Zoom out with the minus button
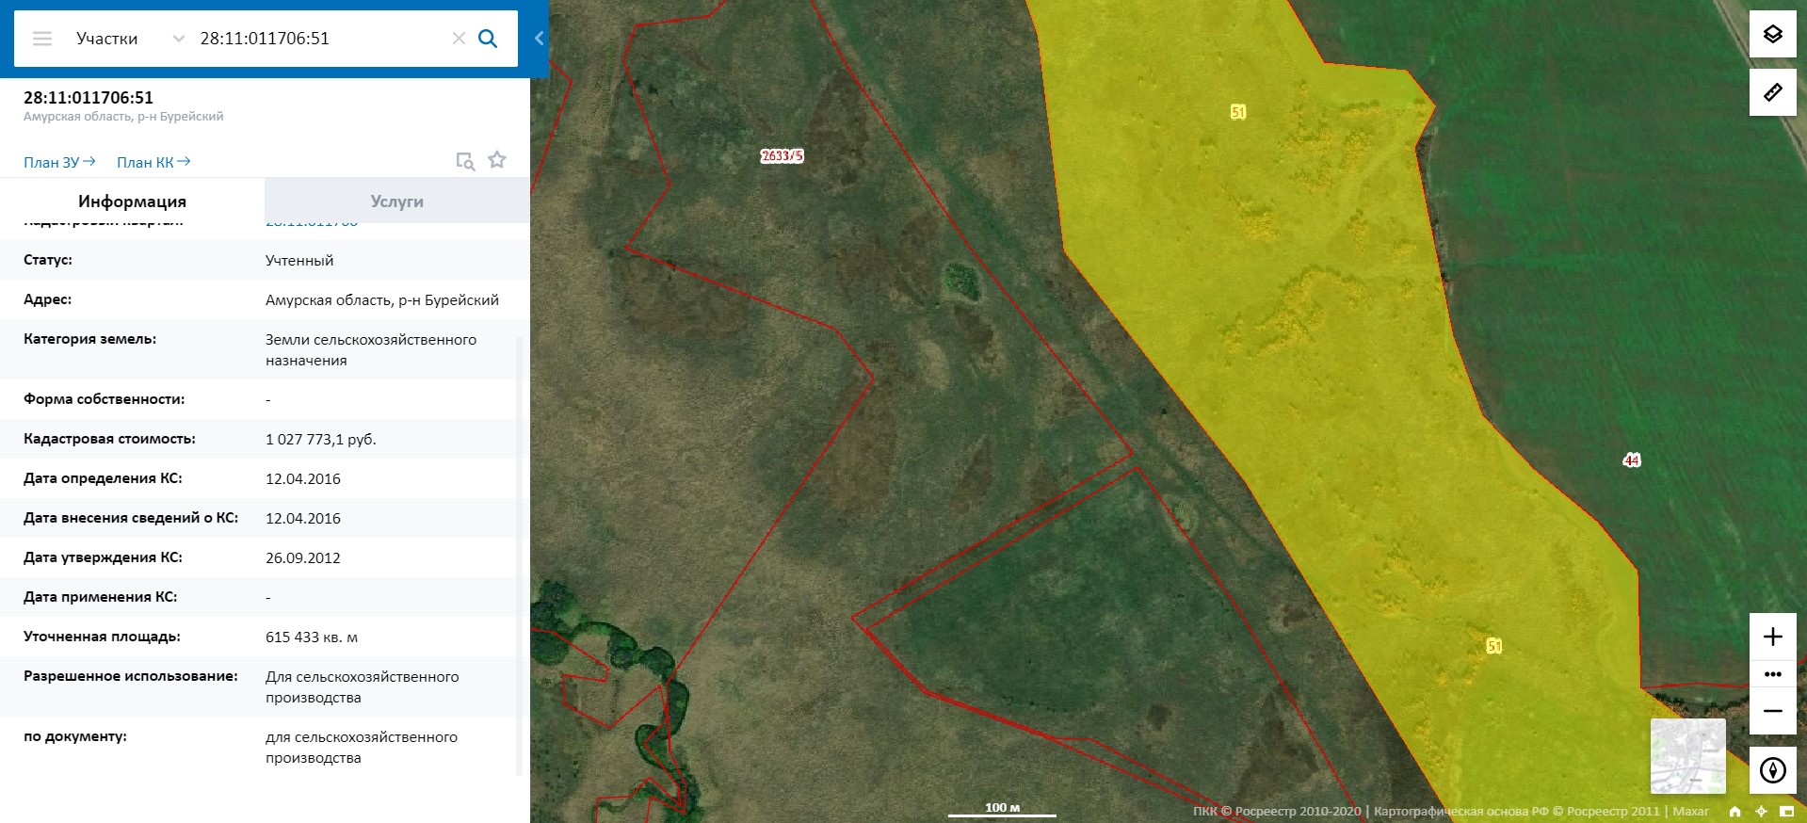 [x=1773, y=711]
